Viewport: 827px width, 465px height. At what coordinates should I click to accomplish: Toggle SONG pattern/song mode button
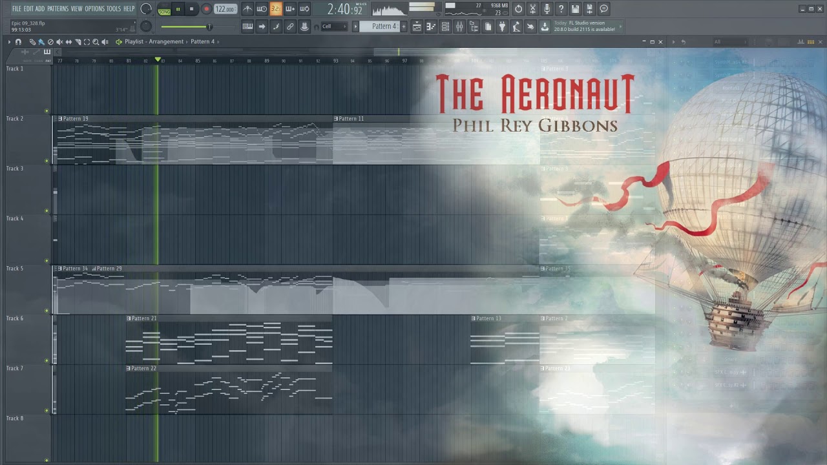click(164, 12)
